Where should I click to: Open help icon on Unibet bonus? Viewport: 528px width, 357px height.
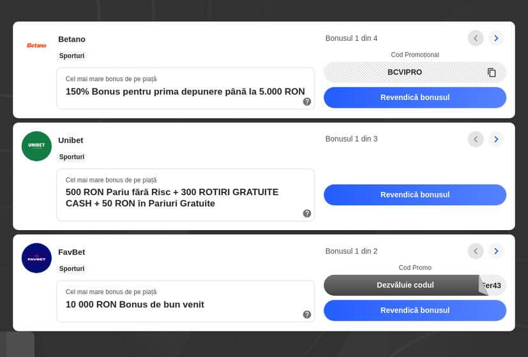(307, 214)
